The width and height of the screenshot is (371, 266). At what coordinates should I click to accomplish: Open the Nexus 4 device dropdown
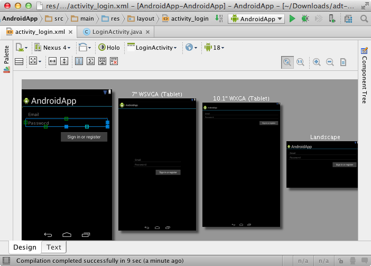[x=52, y=48]
